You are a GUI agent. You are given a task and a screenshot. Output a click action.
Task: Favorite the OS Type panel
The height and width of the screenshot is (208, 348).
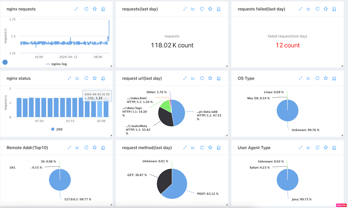point(326,78)
